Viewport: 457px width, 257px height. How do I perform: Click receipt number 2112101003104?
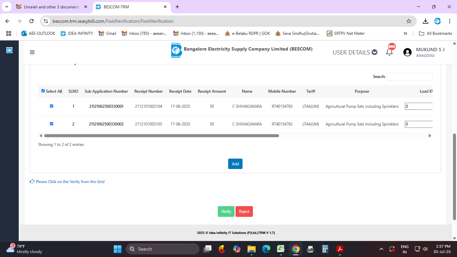[x=149, y=106]
